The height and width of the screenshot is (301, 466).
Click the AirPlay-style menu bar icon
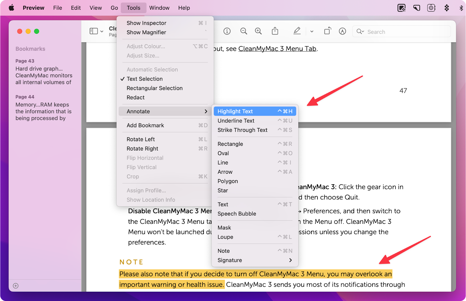(x=416, y=8)
